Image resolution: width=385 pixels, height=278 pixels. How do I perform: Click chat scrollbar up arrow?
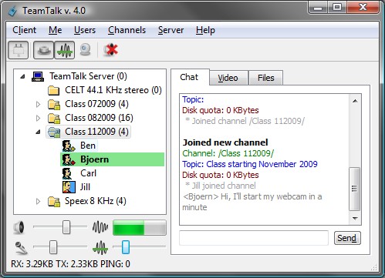click(x=355, y=101)
